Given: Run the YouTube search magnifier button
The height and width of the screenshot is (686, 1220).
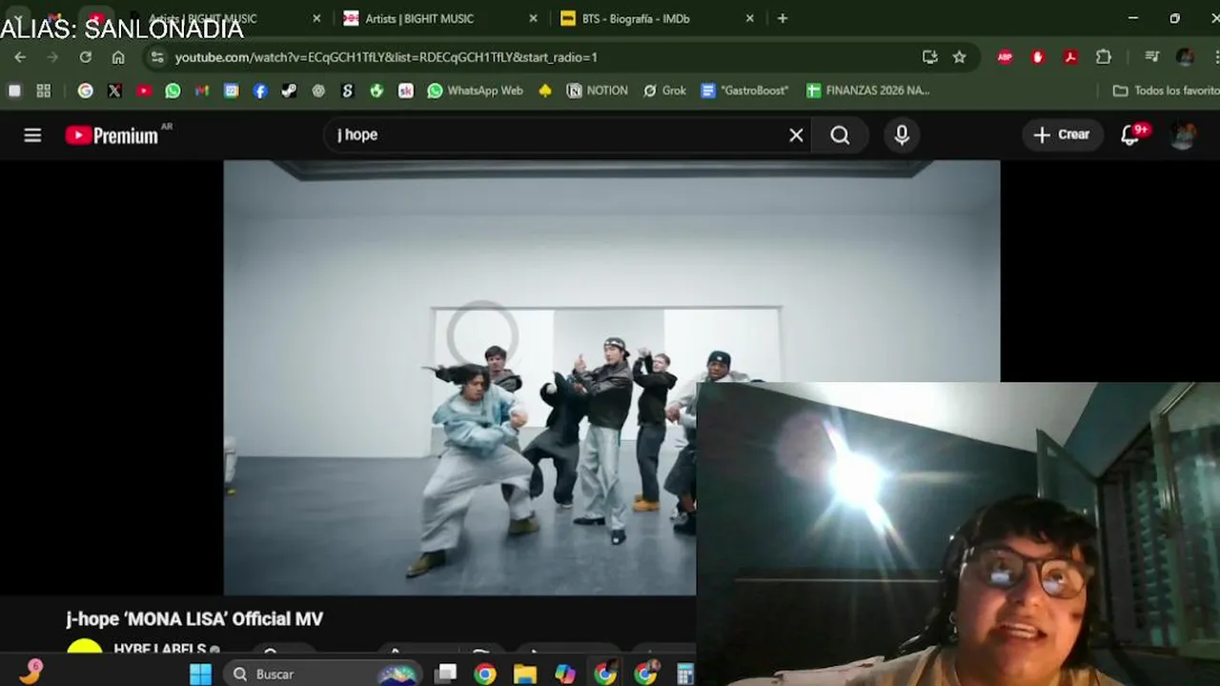Looking at the screenshot, I should coord(840,135).
